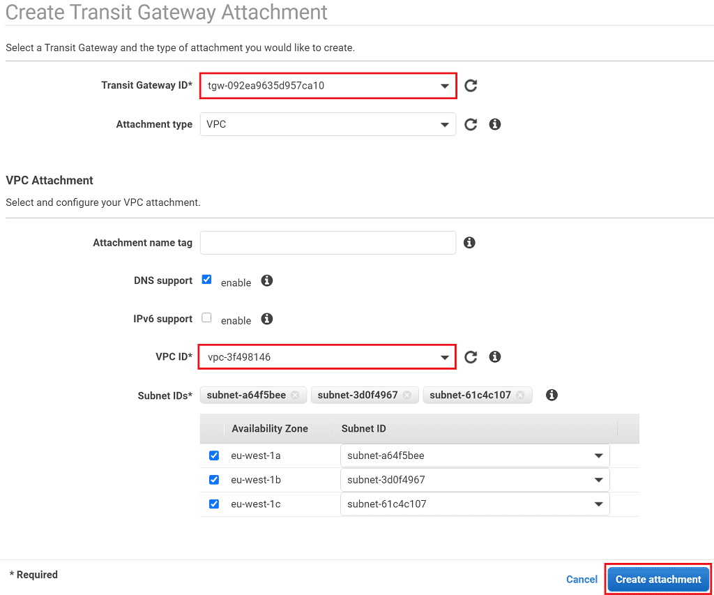The width and height of the screenshot is (714, 595).
Task: Remove subnet-61c4c107 tag from Subnet IDs
Action: [520, 395]
